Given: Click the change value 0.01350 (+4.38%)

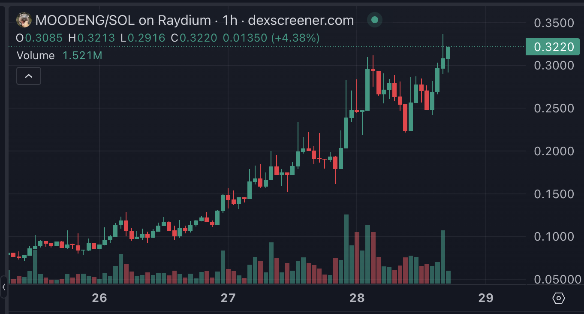Looking at the screenshot, I should [x=271, y=38].
